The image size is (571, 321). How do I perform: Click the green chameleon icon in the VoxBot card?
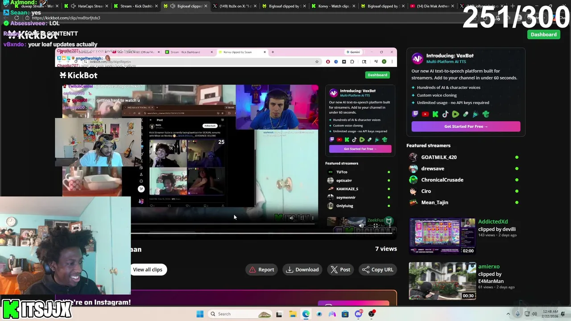click(x=486, y=114)
